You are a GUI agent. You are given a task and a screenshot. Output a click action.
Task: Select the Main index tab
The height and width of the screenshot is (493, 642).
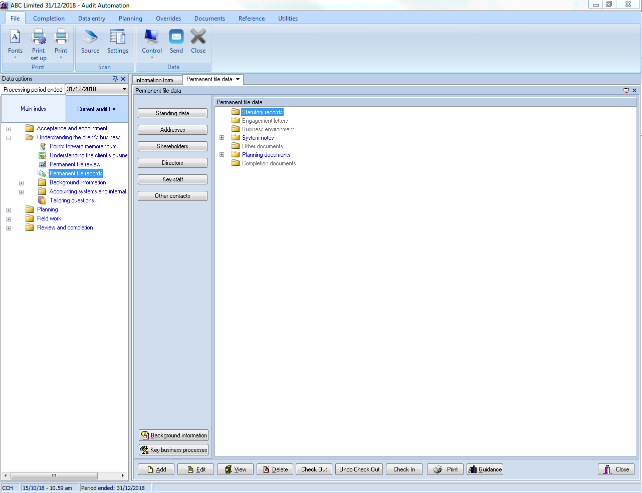34,109
